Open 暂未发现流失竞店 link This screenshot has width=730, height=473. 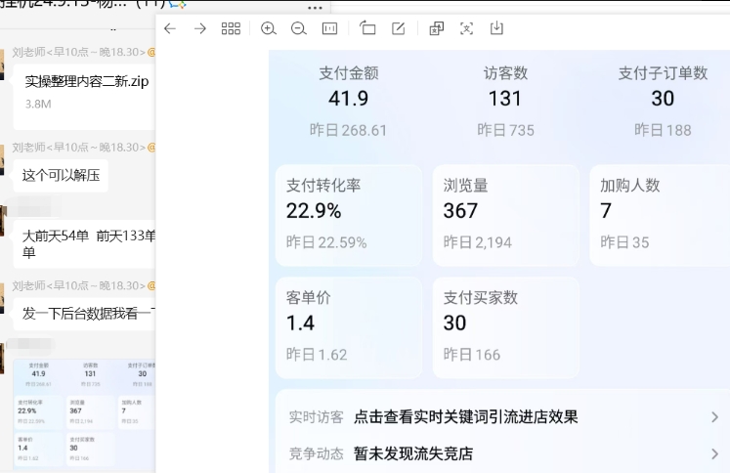413,453
